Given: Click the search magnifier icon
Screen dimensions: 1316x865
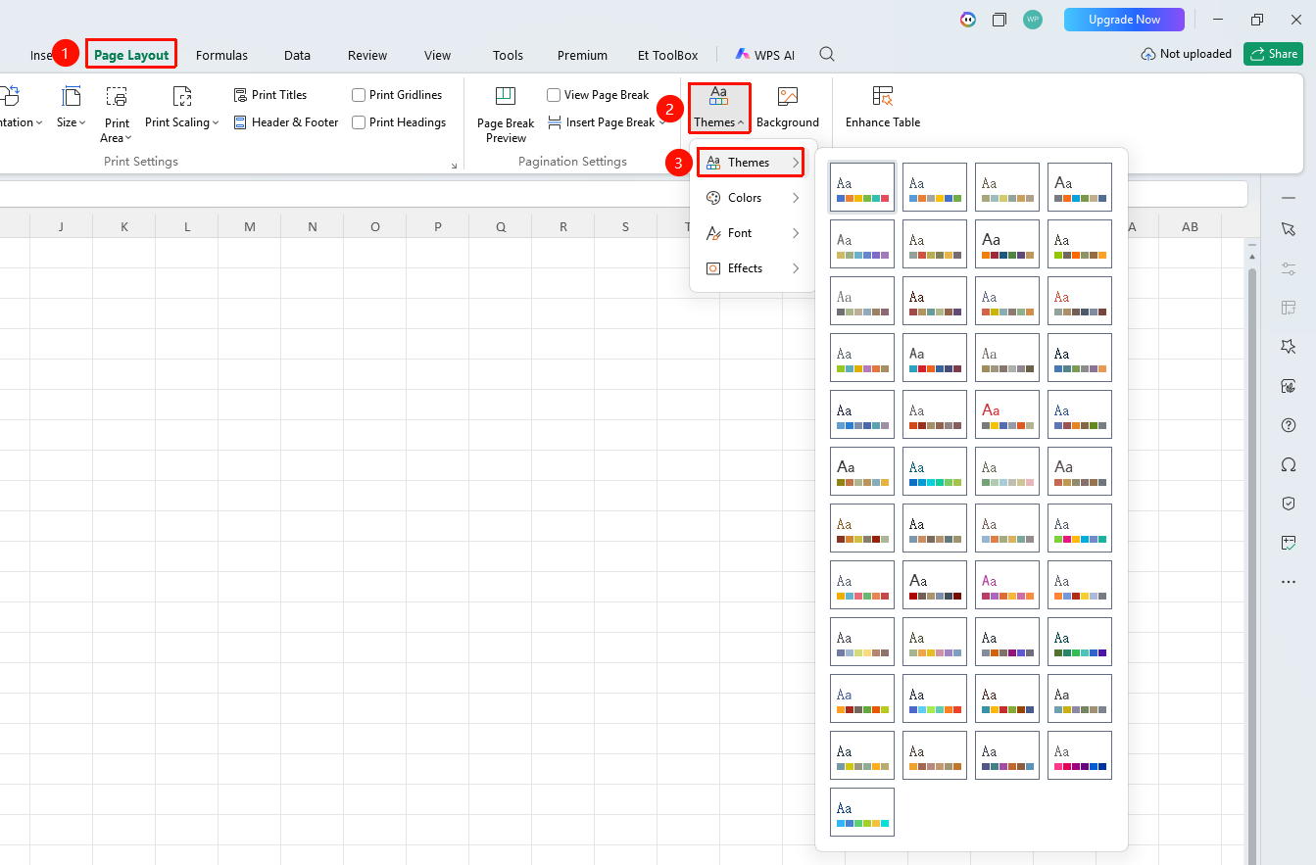Looking at the screenshot, I should tap(827, 55).
